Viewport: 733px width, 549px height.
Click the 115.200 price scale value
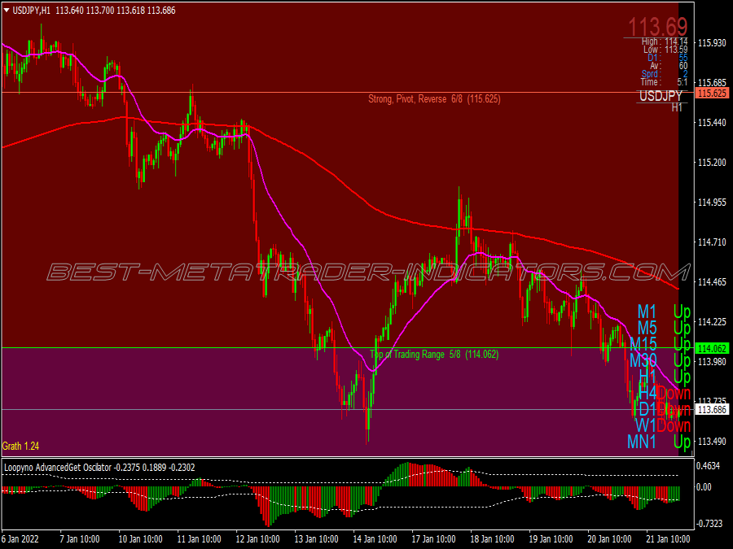coord(712,163)
